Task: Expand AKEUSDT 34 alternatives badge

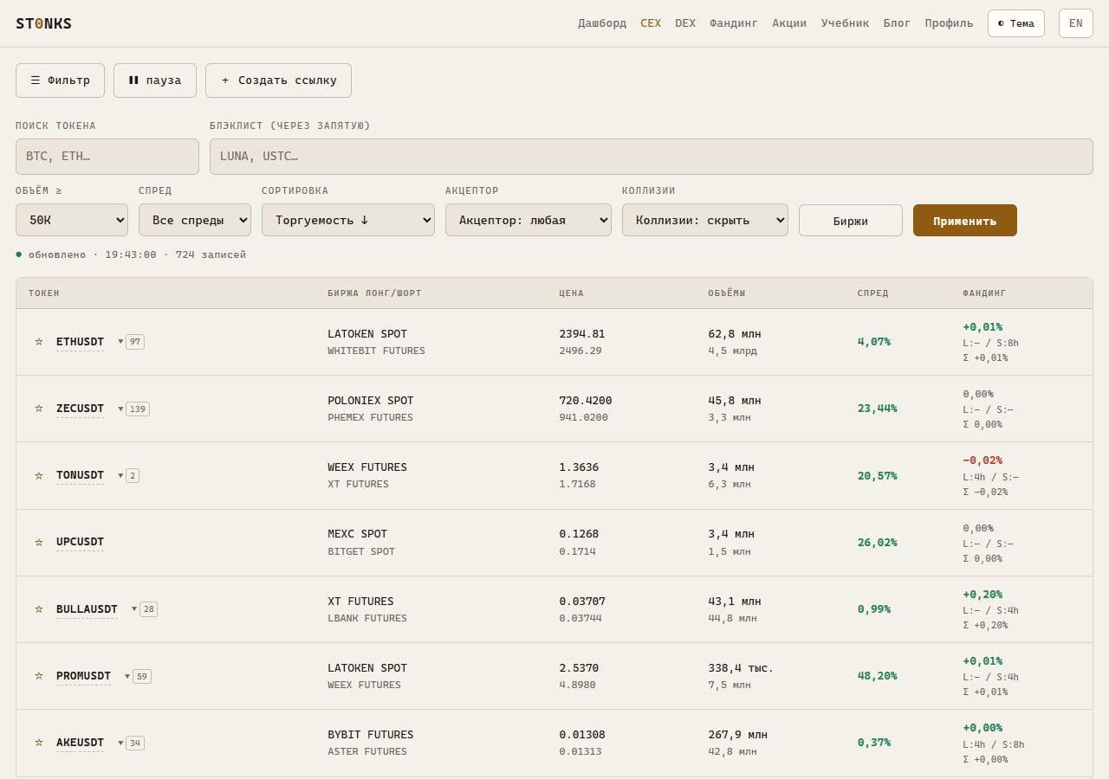Action: 131,743
